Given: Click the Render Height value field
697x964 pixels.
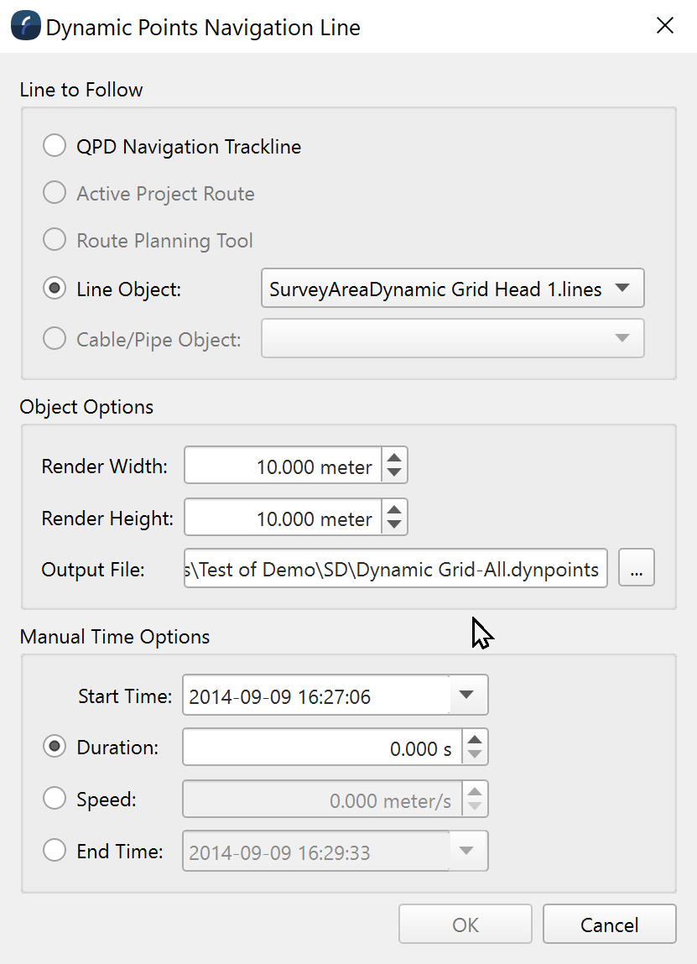Looking at the screenshot, I should point(283,518).
